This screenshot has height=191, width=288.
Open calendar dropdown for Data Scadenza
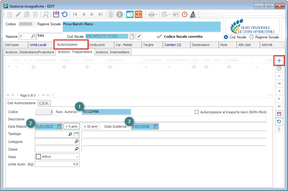pyautogui.click(x=156, y=126)
